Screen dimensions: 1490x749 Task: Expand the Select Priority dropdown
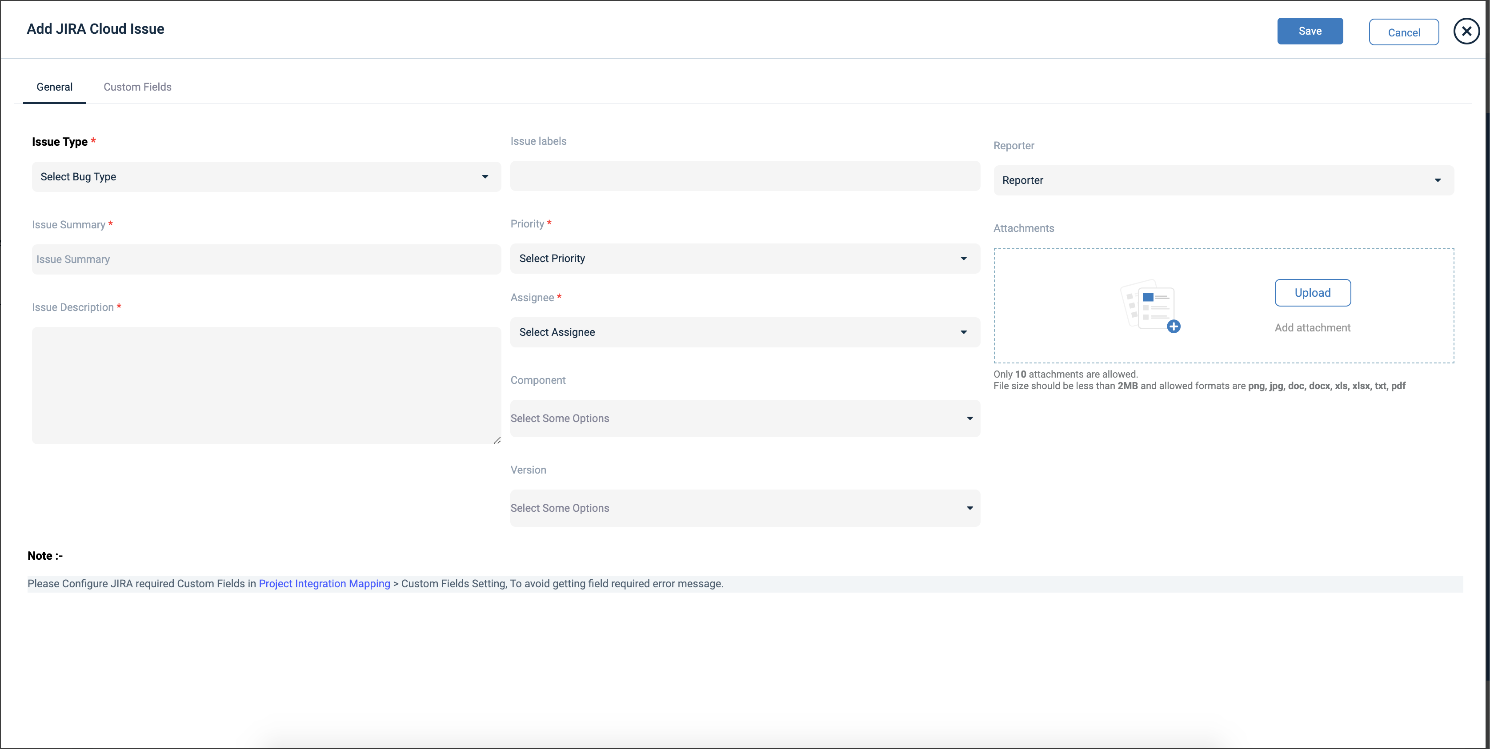(x=745, y=259)
